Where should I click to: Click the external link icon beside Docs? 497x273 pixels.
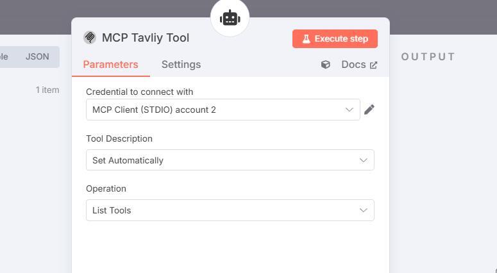(374, 65)
